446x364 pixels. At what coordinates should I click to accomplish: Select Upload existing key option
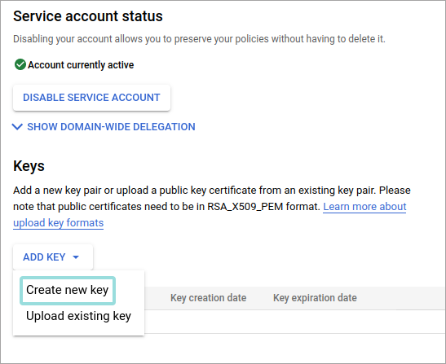click(x=78, y=316)
